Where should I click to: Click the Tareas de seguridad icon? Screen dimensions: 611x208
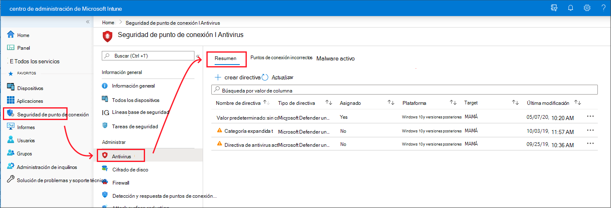click(105, 125)
